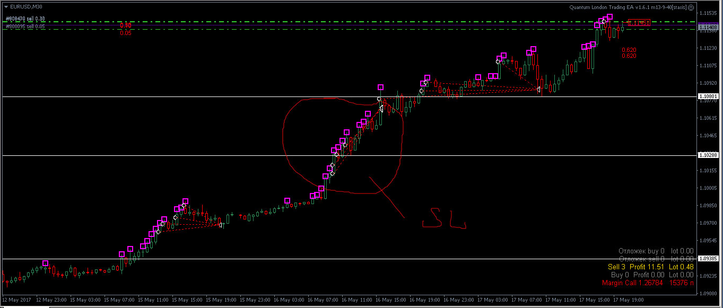Viewport: 723px width, 308px height.
Task: Click the '15 May 23:00' time axis label
Action: (x=254, y=300)
